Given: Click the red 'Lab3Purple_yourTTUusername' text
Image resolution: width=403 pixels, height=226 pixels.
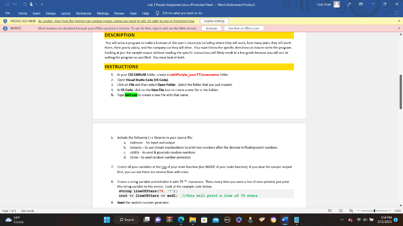Looking at the screenshot, I should 194,75.
